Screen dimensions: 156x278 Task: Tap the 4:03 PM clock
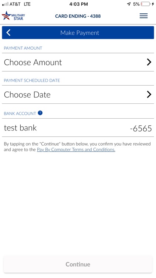(78, 4)
